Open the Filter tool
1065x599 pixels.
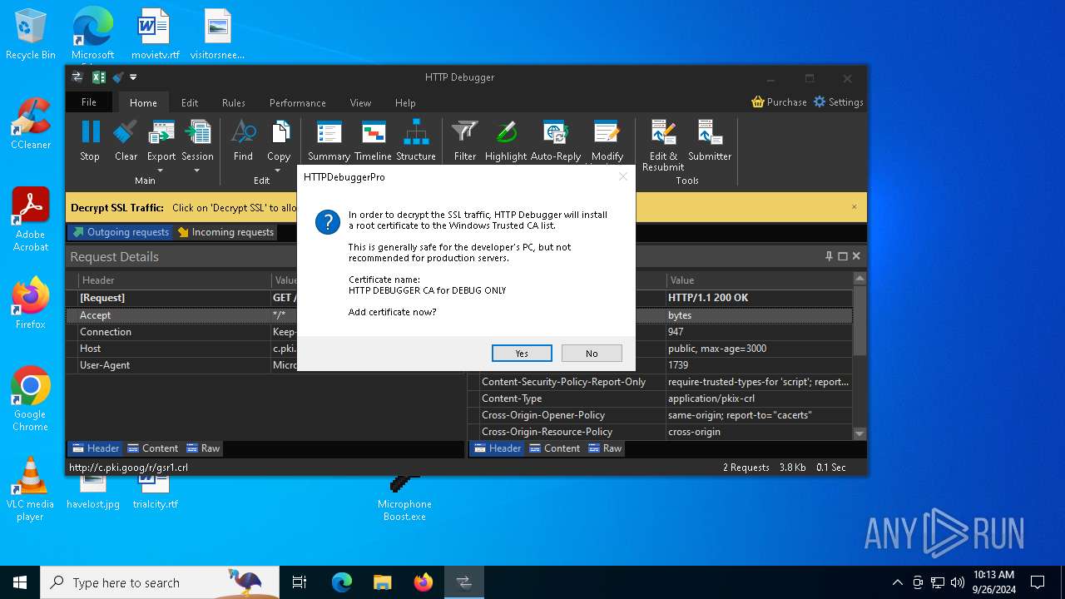point(464,141)
